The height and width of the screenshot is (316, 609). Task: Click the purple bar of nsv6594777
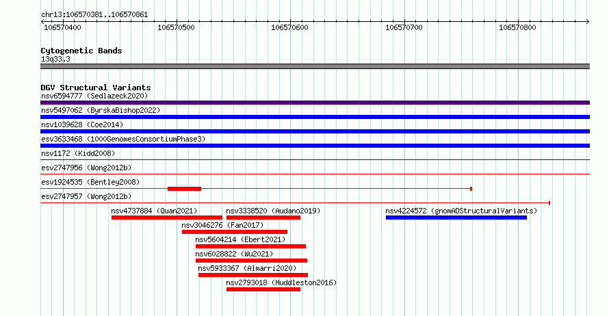tap(315, 103)
